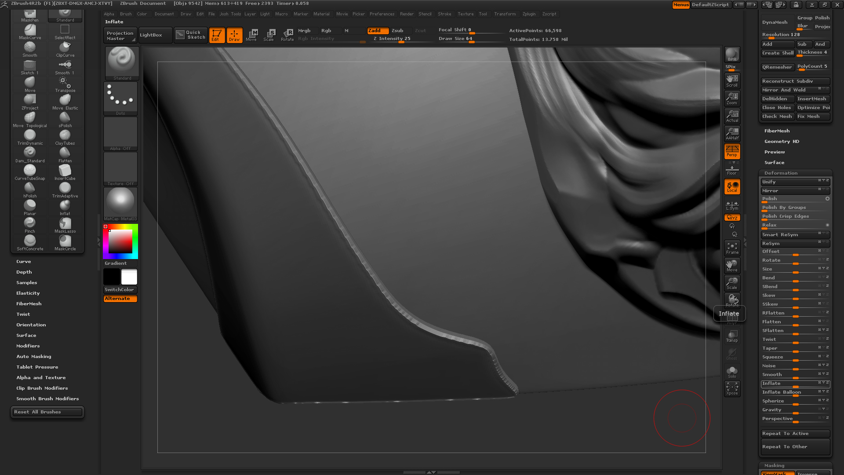Select the ZProject brush
The width and height of the screenshot is (844, 475).
tap(30, 102)
